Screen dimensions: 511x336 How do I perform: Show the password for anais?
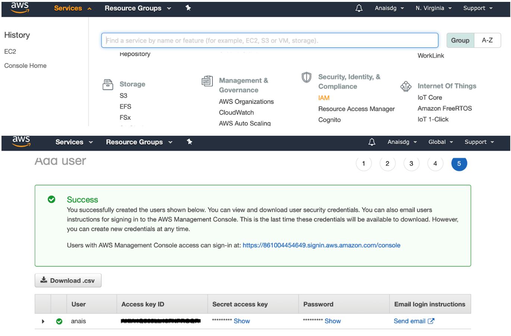pos(332,321)
